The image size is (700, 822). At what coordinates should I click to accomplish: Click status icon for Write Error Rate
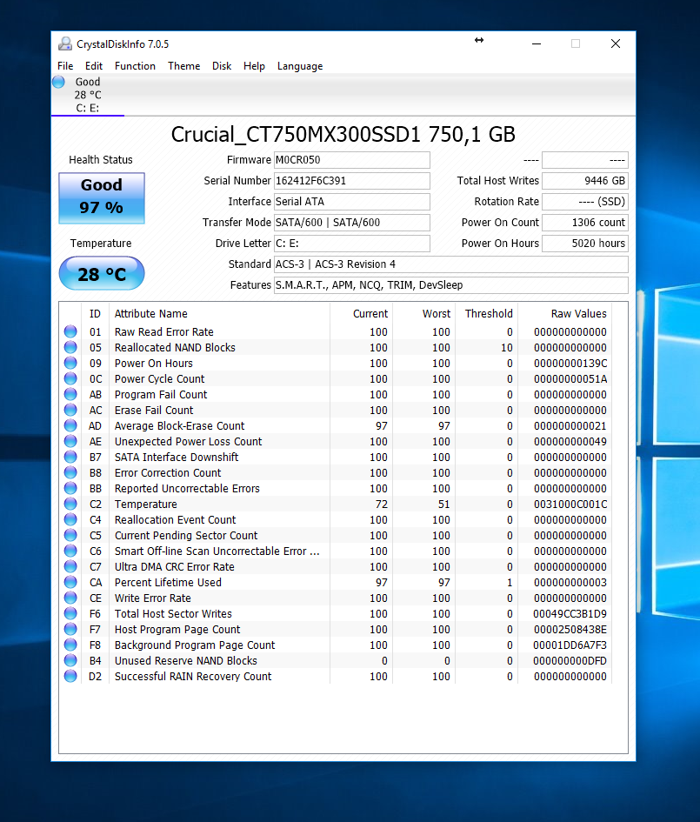pyautogui.click(x=70, y=598)
